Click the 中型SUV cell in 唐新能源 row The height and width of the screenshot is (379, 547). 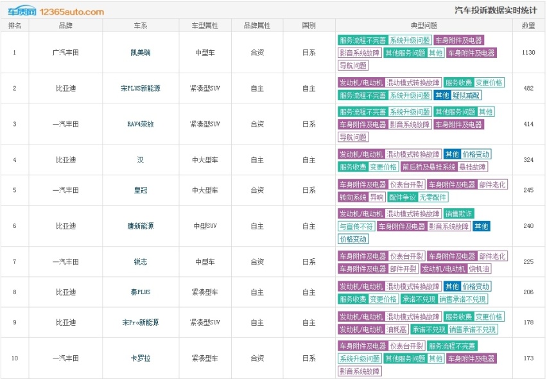click(x=205, y=226)
